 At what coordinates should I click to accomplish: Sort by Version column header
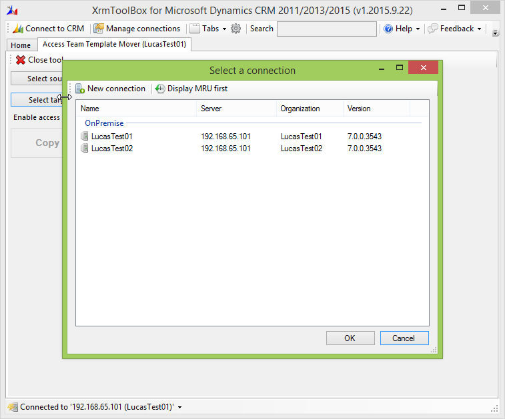tap(376, 109)
